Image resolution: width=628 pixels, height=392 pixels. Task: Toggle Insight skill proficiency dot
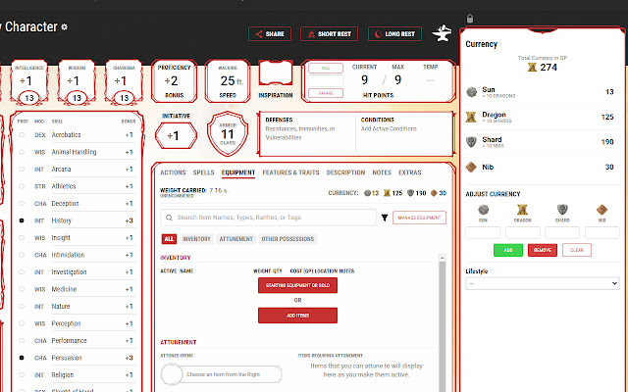click(x=22, y=237)
